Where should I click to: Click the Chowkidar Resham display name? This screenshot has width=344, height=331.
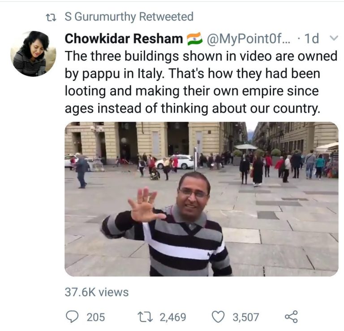[124, 39]
